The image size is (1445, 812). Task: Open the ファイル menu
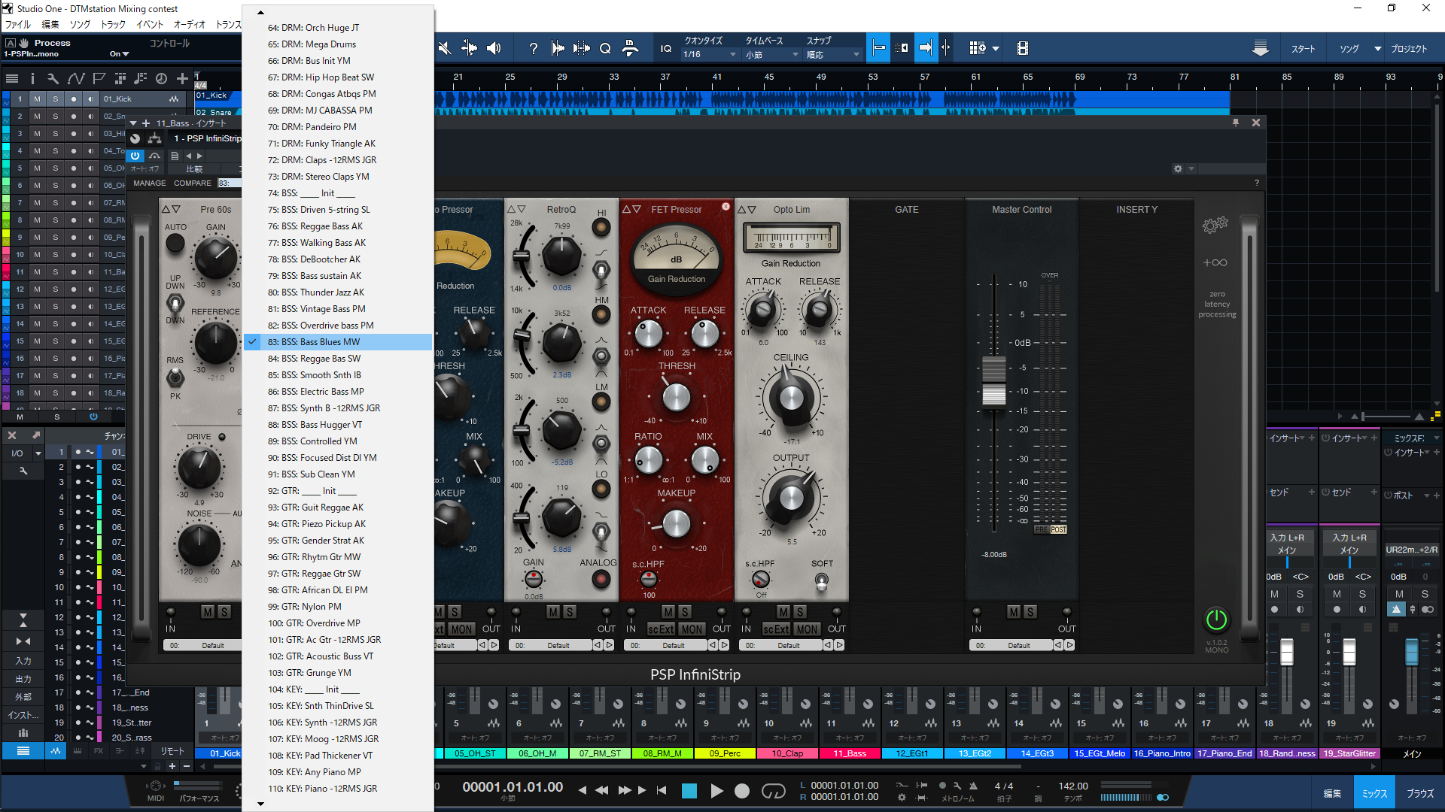click(18, 24)
